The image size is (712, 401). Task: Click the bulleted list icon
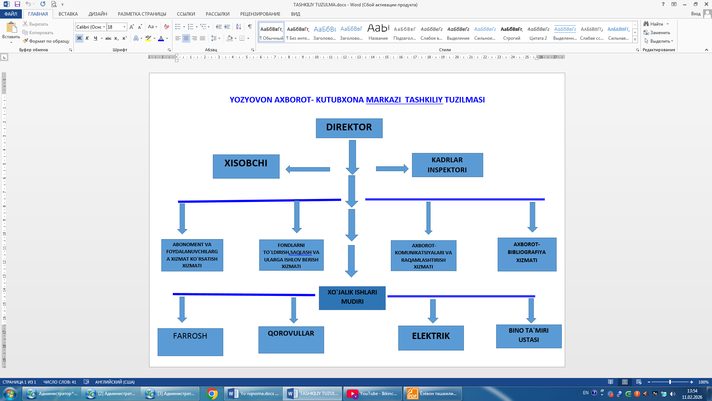pos(178,27)
